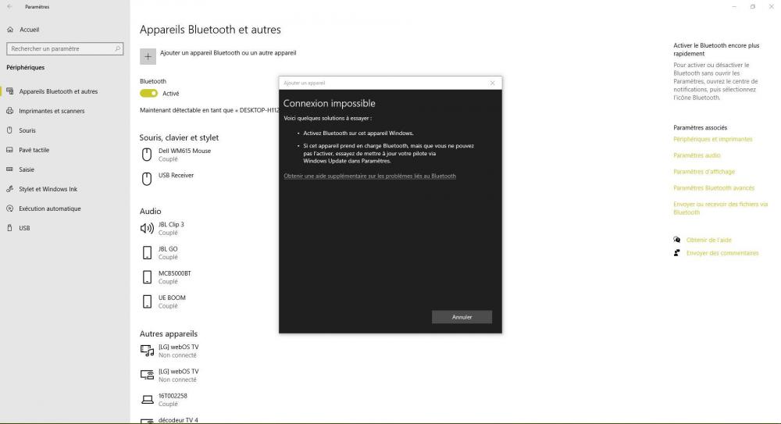Click the Saisie keyboard icon
Screen dimensions: 781x424
(9, 169)
